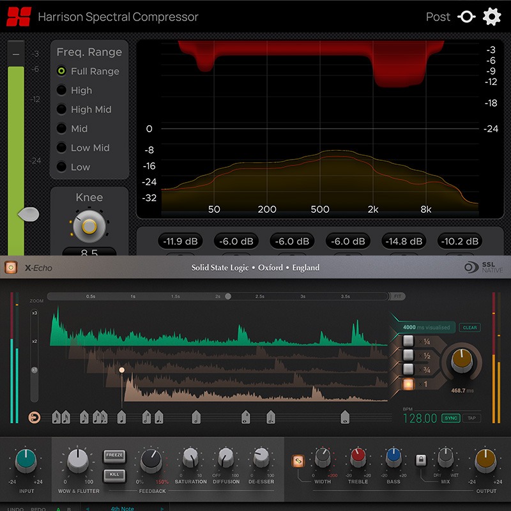
Task: Select the quarter note delay marker under the delay handle
Action: (x=121, y=417)
